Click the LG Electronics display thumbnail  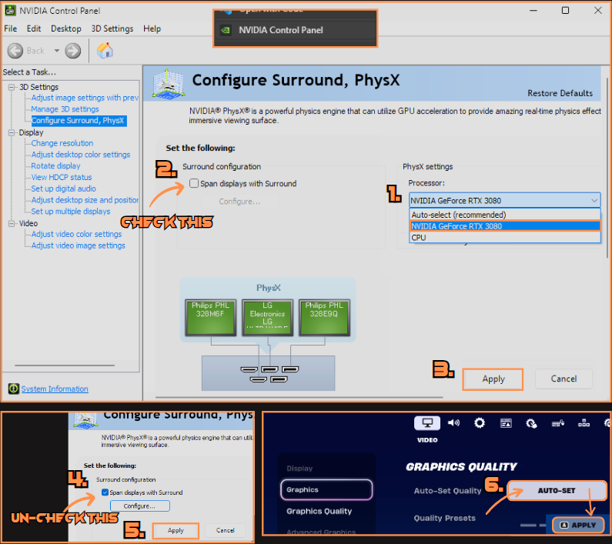coord(267,318)
